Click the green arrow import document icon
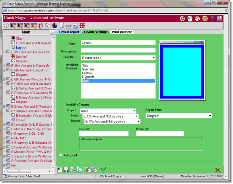The width and height of the screenshot is (233, 184). 190,19
